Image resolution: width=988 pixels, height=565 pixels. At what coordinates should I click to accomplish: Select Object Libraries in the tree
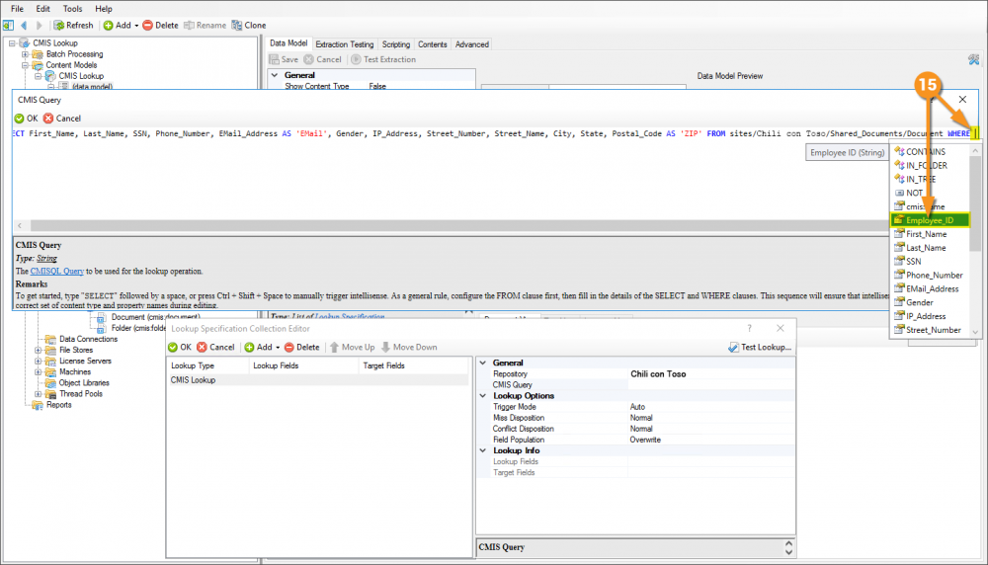pos(84,383)
